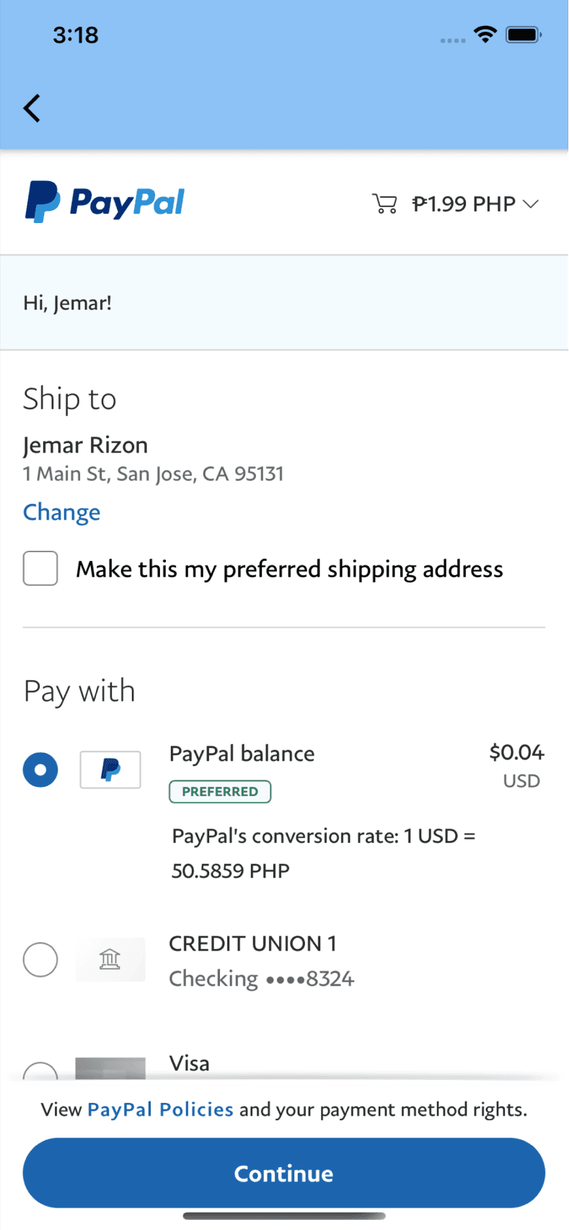The width and height of the screenshot is (569, 1230).
Task: Tap the PREFERRED badge
Action: point(220,792)
